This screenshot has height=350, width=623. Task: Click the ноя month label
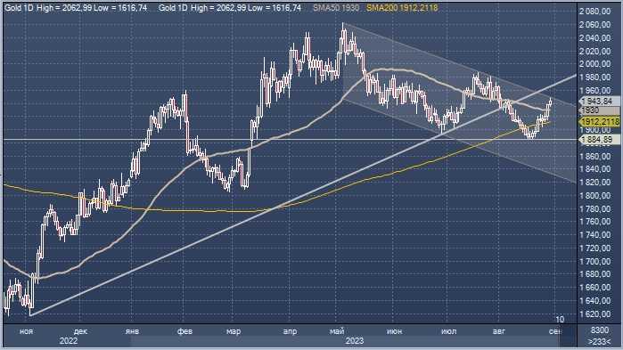(27, 331)
